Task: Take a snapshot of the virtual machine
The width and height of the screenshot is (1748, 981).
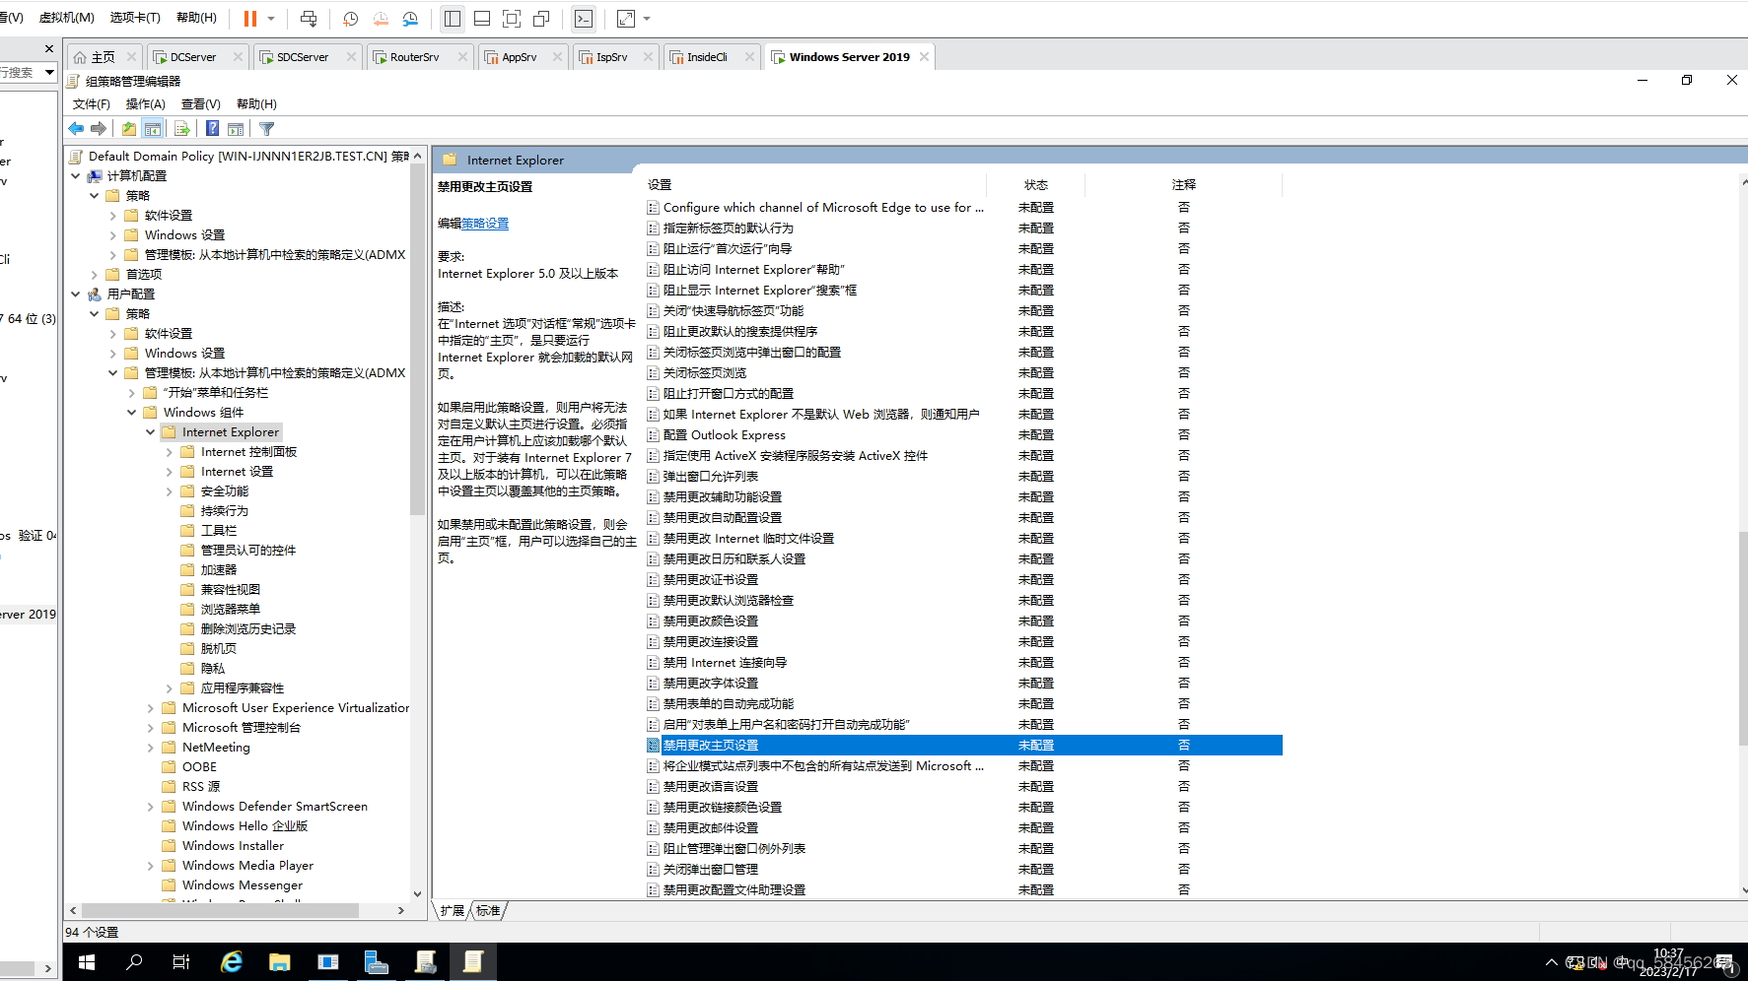Action: (x=350, y=19)
